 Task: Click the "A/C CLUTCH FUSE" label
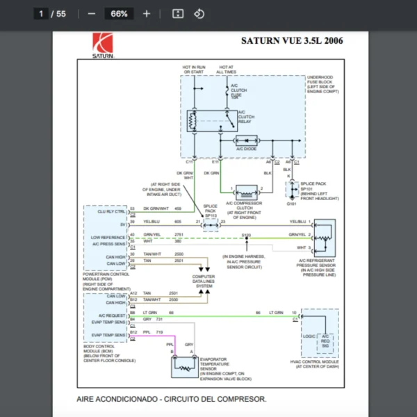(238, 90)
